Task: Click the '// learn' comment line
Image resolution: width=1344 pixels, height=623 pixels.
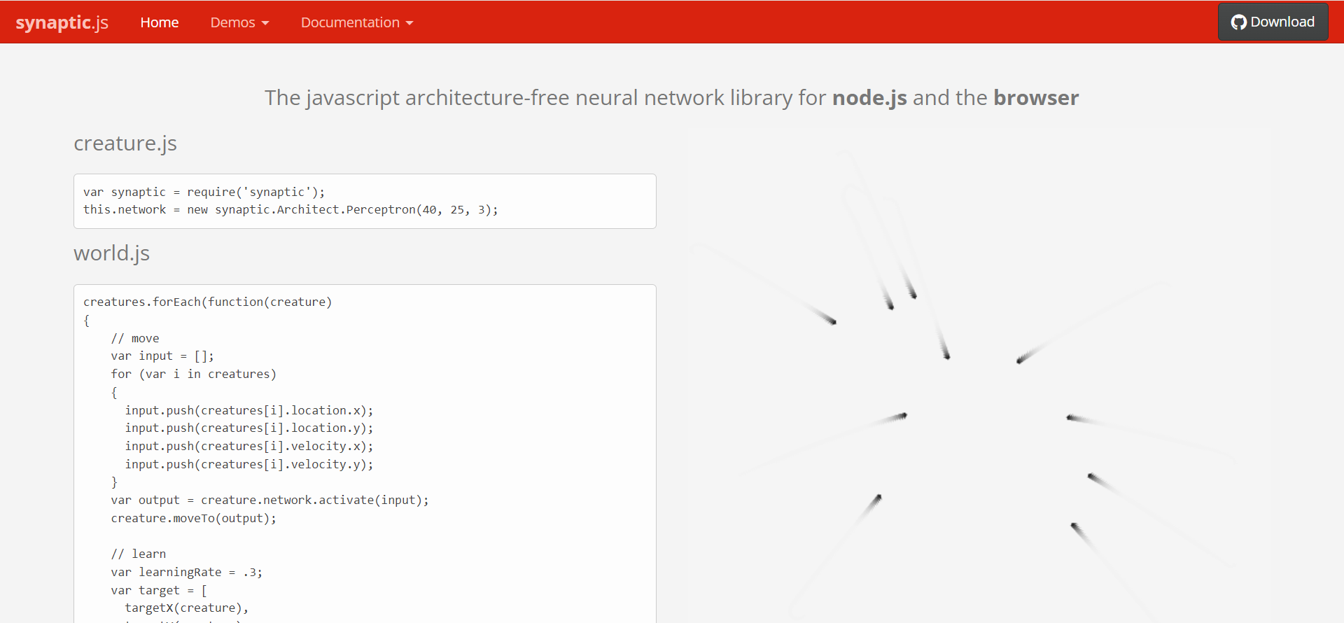Action: tap(139, 554)
